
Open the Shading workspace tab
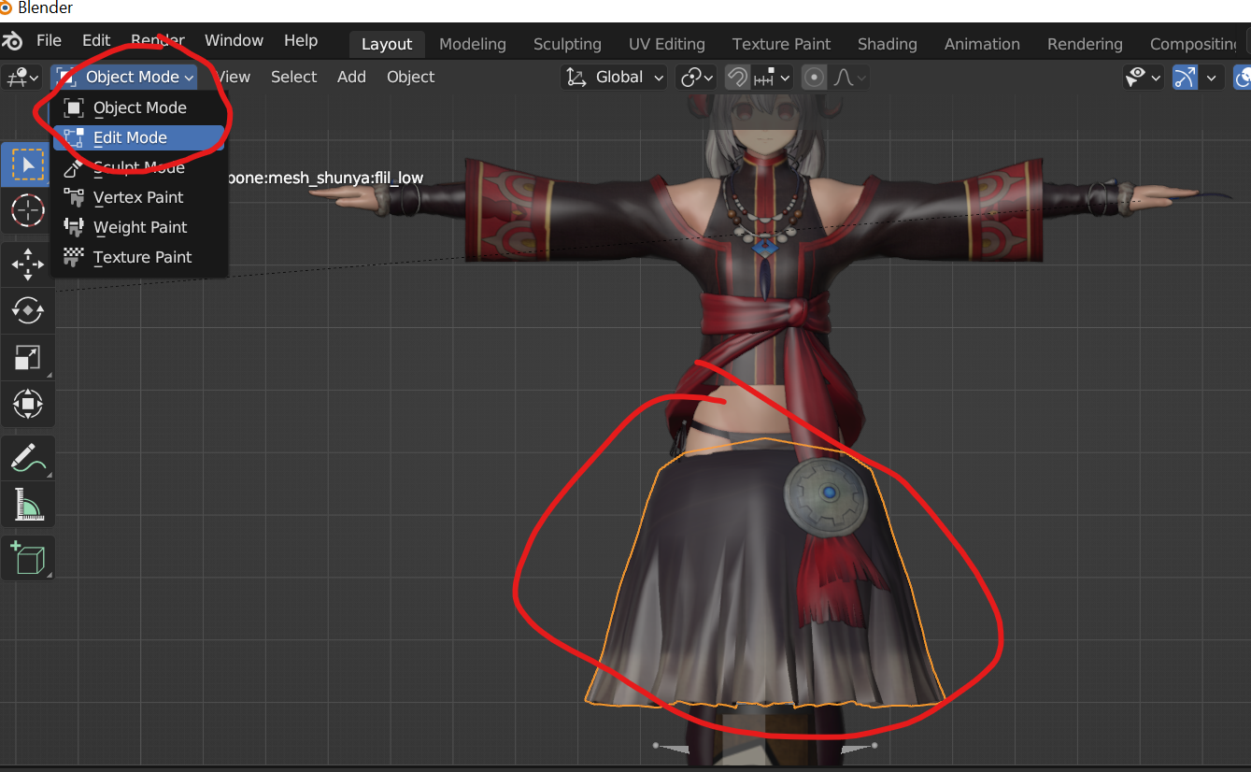(888, 44)
